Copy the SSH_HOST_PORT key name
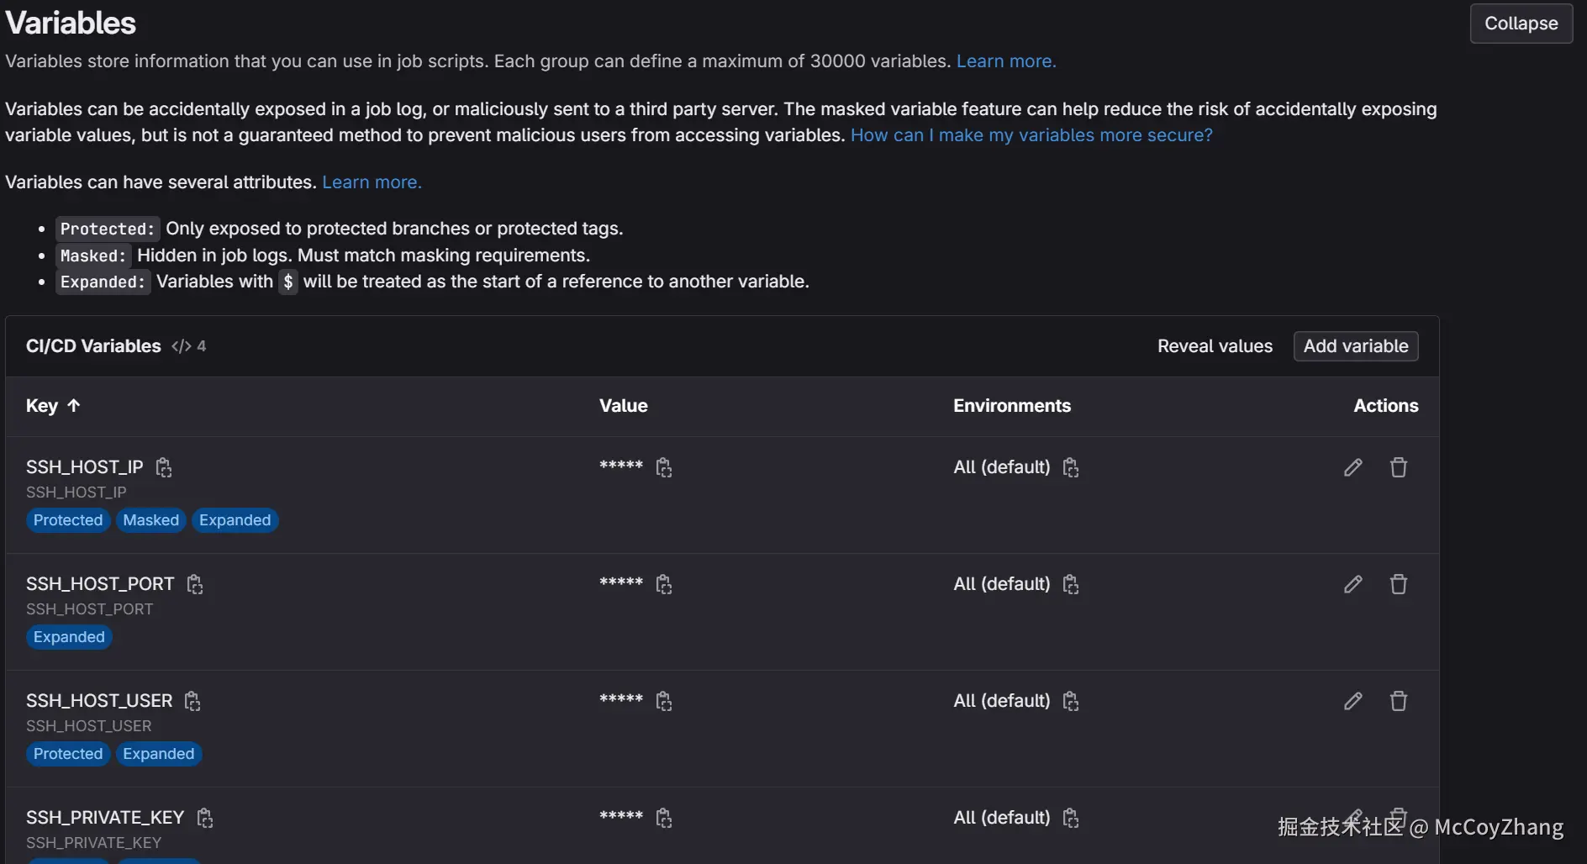Screen dimensions: 1587x864 pos(195,584)
